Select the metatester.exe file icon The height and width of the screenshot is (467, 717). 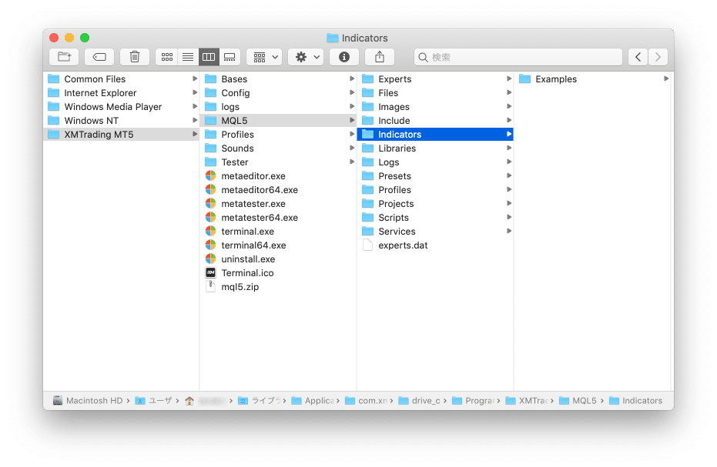210,203
